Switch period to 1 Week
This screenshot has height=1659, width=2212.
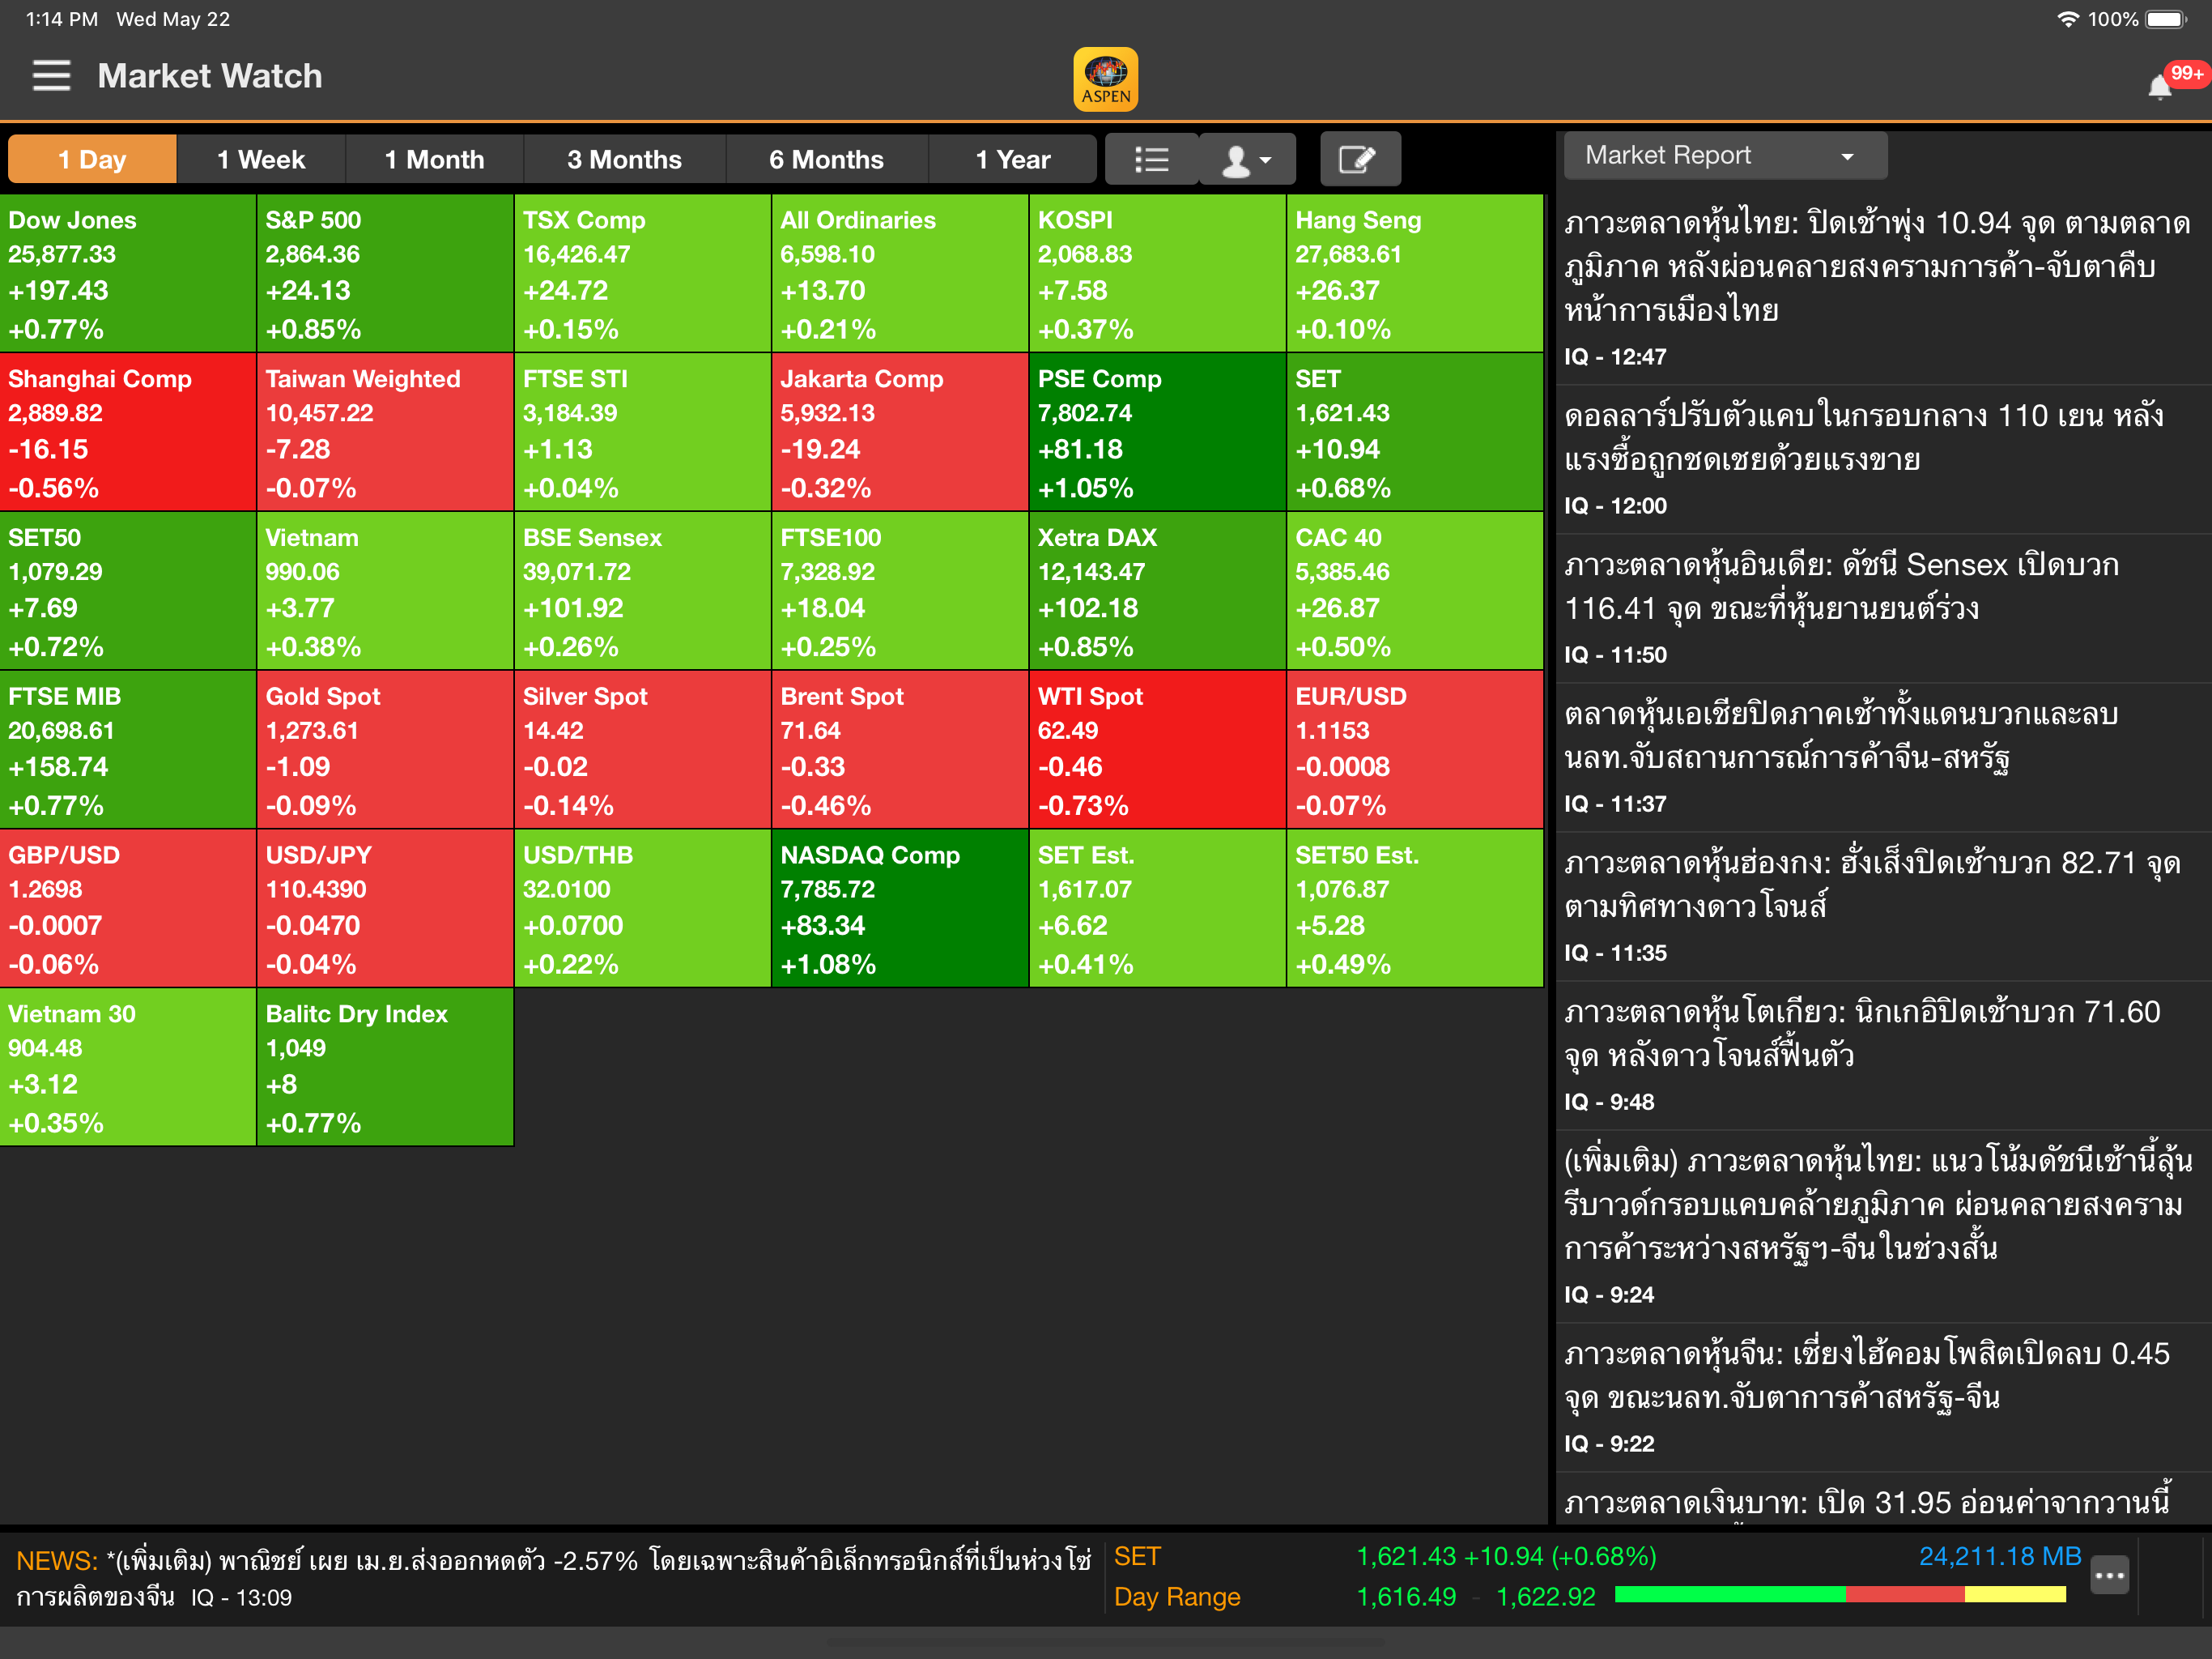pos(261,159)
